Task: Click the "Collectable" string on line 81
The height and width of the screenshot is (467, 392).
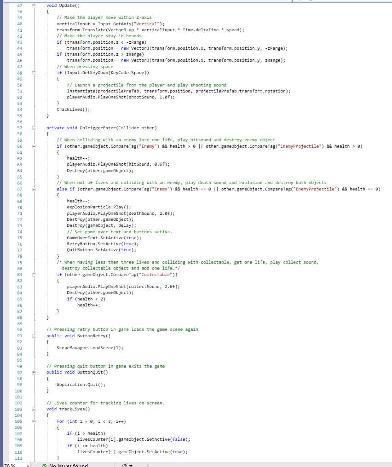Action: (x=157, y=275)
